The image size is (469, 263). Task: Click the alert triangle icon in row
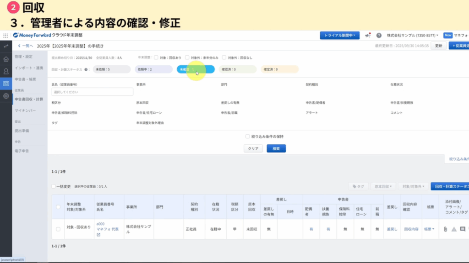(454, 229)
